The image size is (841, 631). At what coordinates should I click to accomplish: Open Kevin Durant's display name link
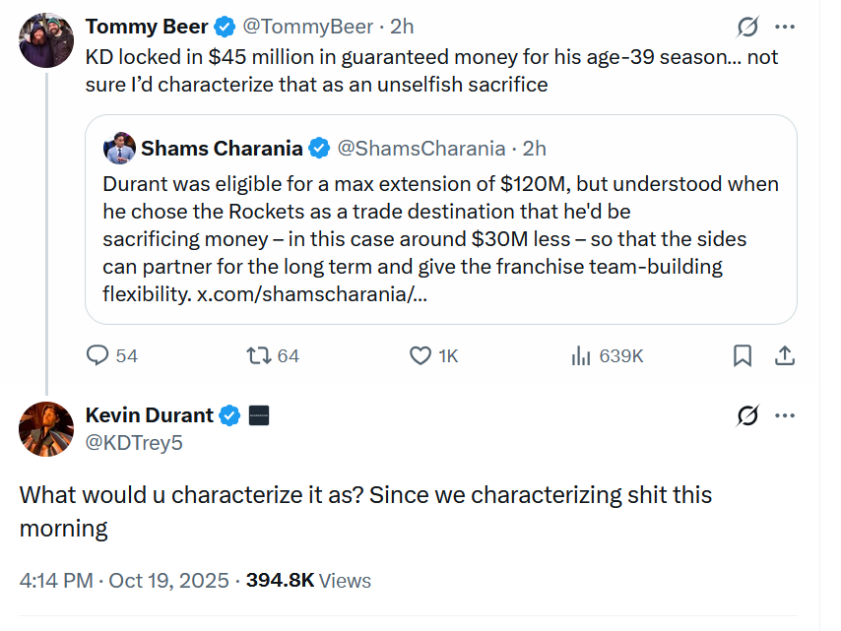[x=150, y=415]
